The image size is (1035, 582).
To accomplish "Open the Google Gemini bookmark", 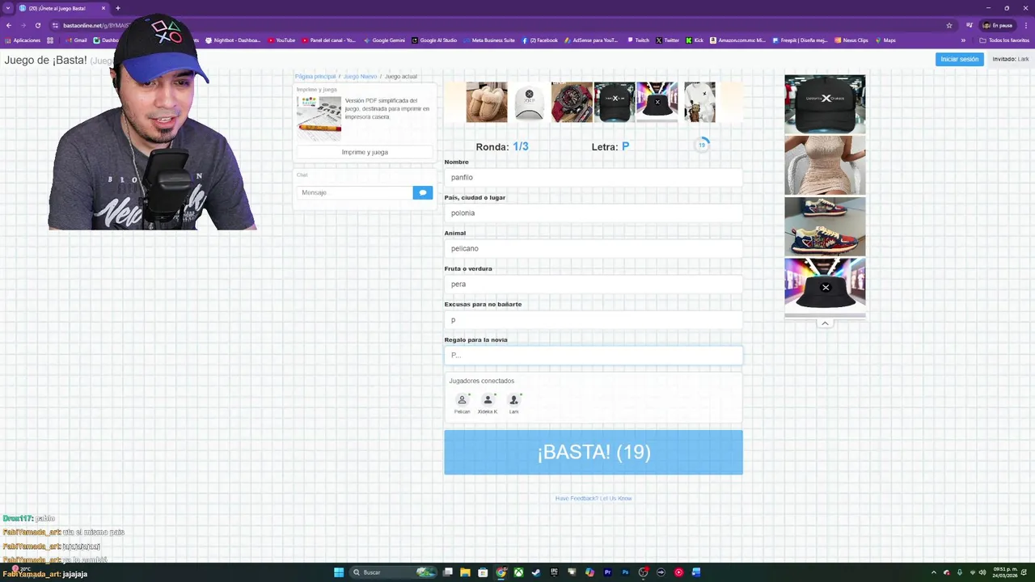I will pyautogui.click(x=384, y=40).
